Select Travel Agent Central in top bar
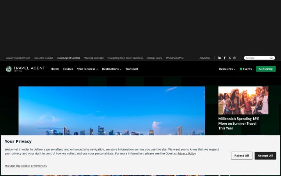 [68, 58]
